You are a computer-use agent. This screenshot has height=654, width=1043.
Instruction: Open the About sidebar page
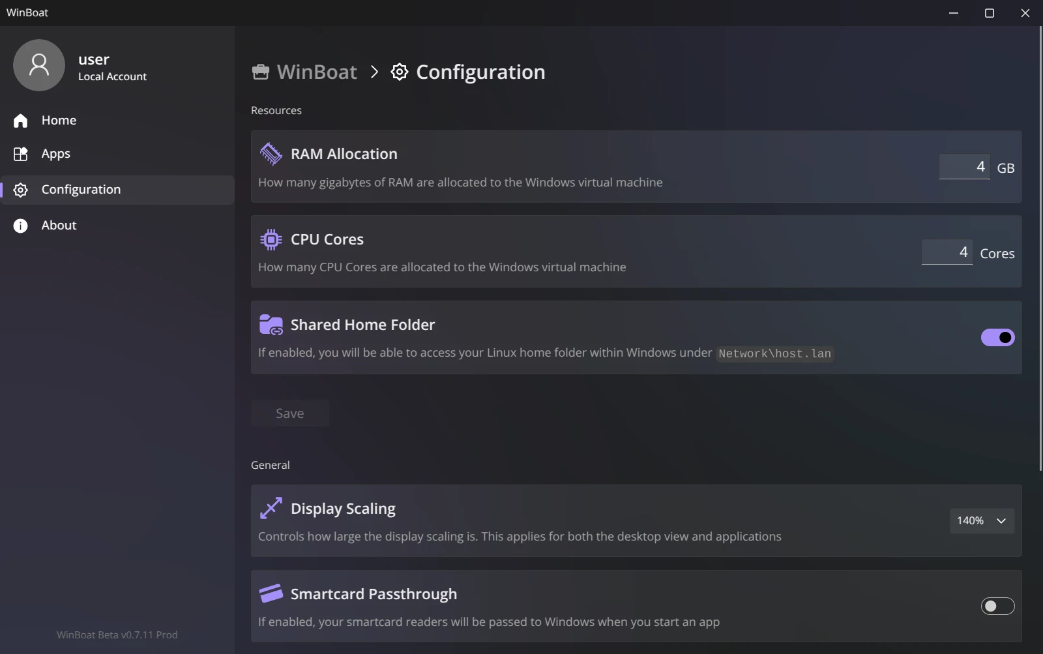[59, 225]
